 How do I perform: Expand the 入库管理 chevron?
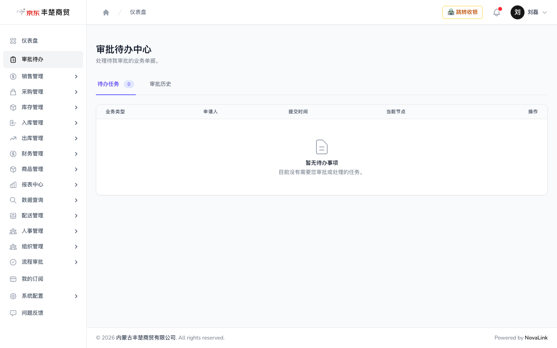tap(76, 123)
